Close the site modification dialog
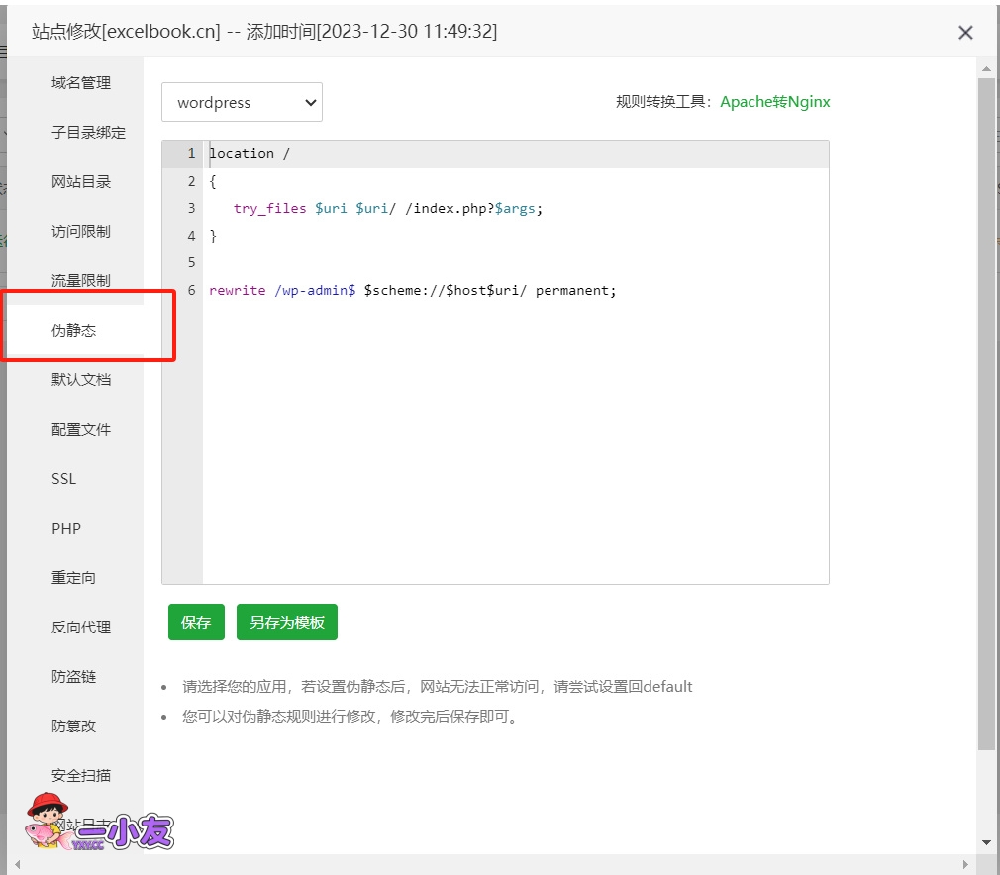The width and height of the screenshot is (1000, 875). 965,33
